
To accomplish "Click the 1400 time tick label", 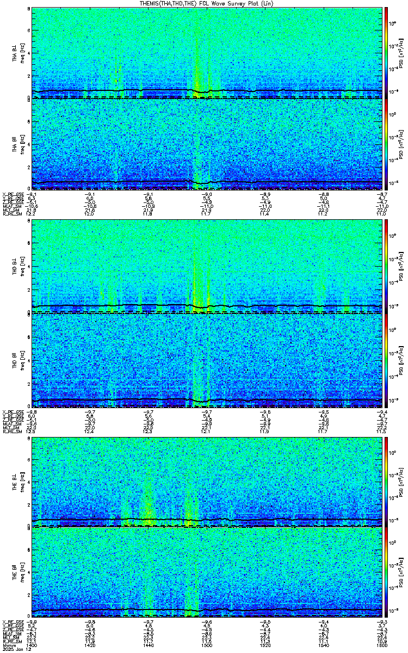I will click(32, 645).
